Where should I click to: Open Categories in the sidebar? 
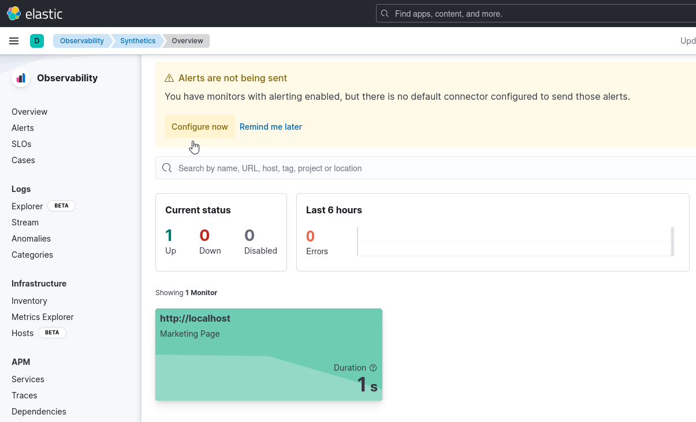[32, 255]
